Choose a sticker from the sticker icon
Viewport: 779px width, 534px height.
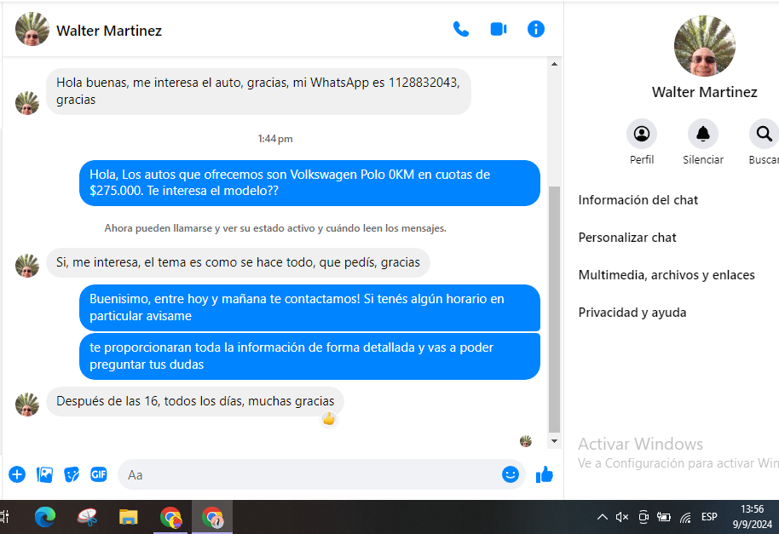[72, 474]
